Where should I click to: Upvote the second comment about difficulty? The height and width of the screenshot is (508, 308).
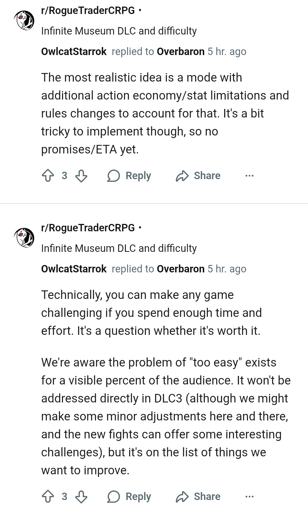pyautogui.click(x=48, y=497)
